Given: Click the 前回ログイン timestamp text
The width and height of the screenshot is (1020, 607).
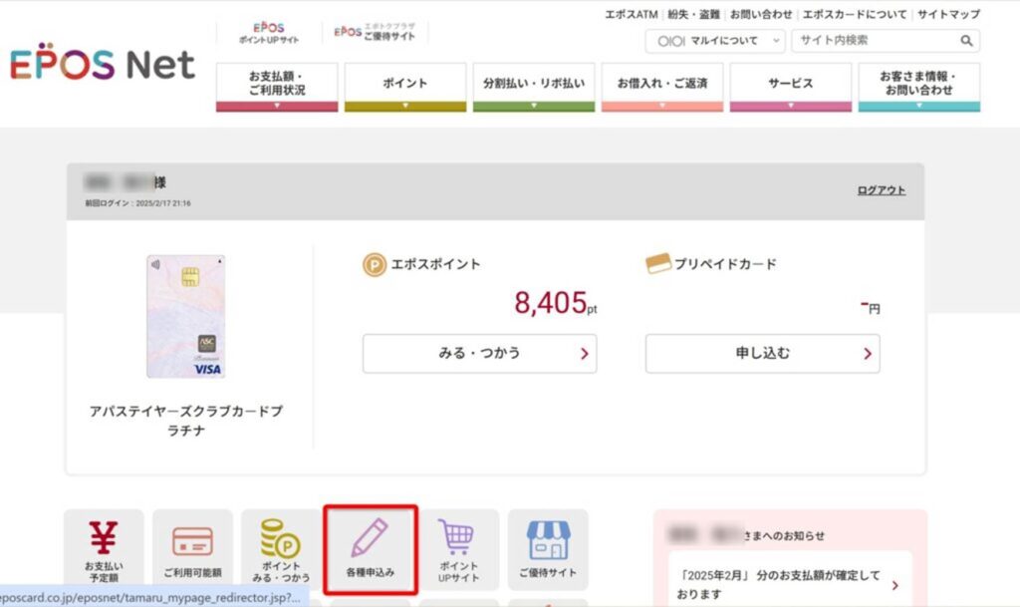Looking at the screenshot, I should tap(137, 203).
